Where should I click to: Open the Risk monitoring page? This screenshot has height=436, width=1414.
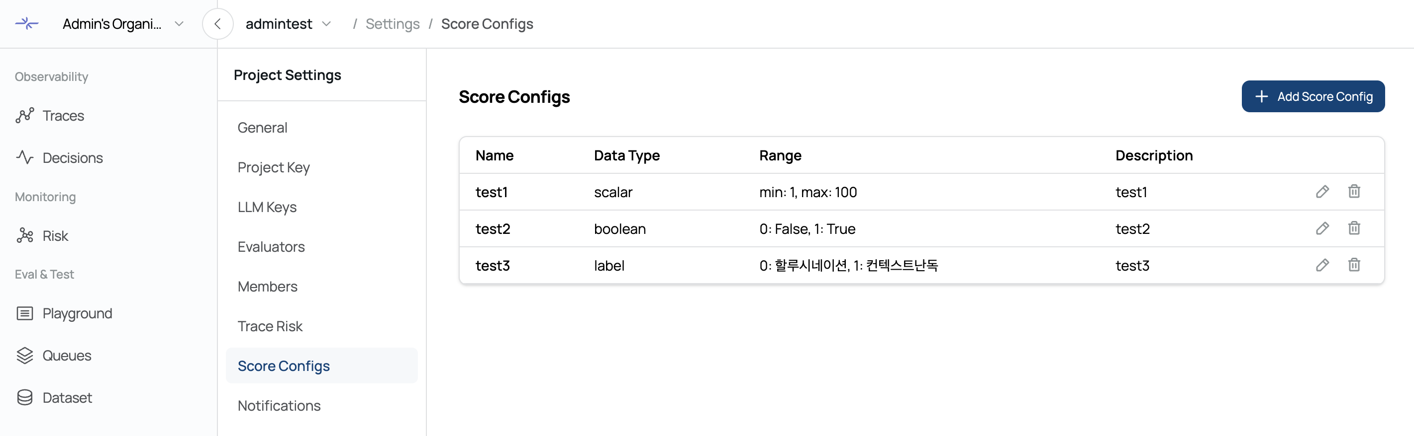point(55,235)
